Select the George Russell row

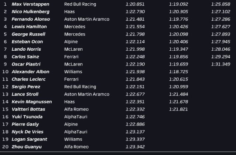click(29, 34)
